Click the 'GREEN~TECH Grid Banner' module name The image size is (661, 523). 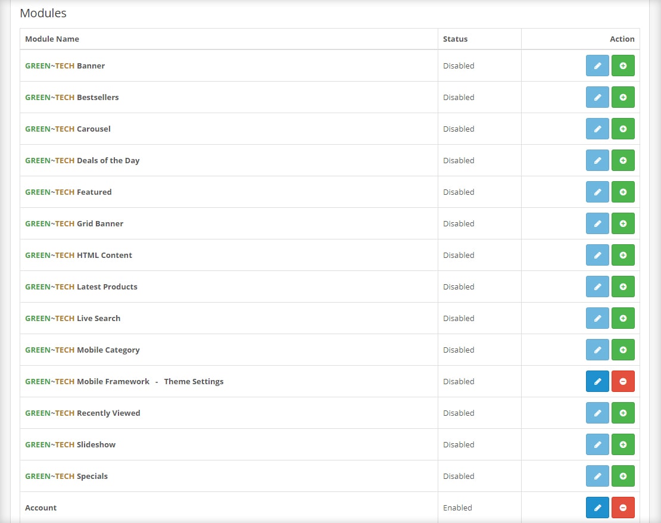74,223
